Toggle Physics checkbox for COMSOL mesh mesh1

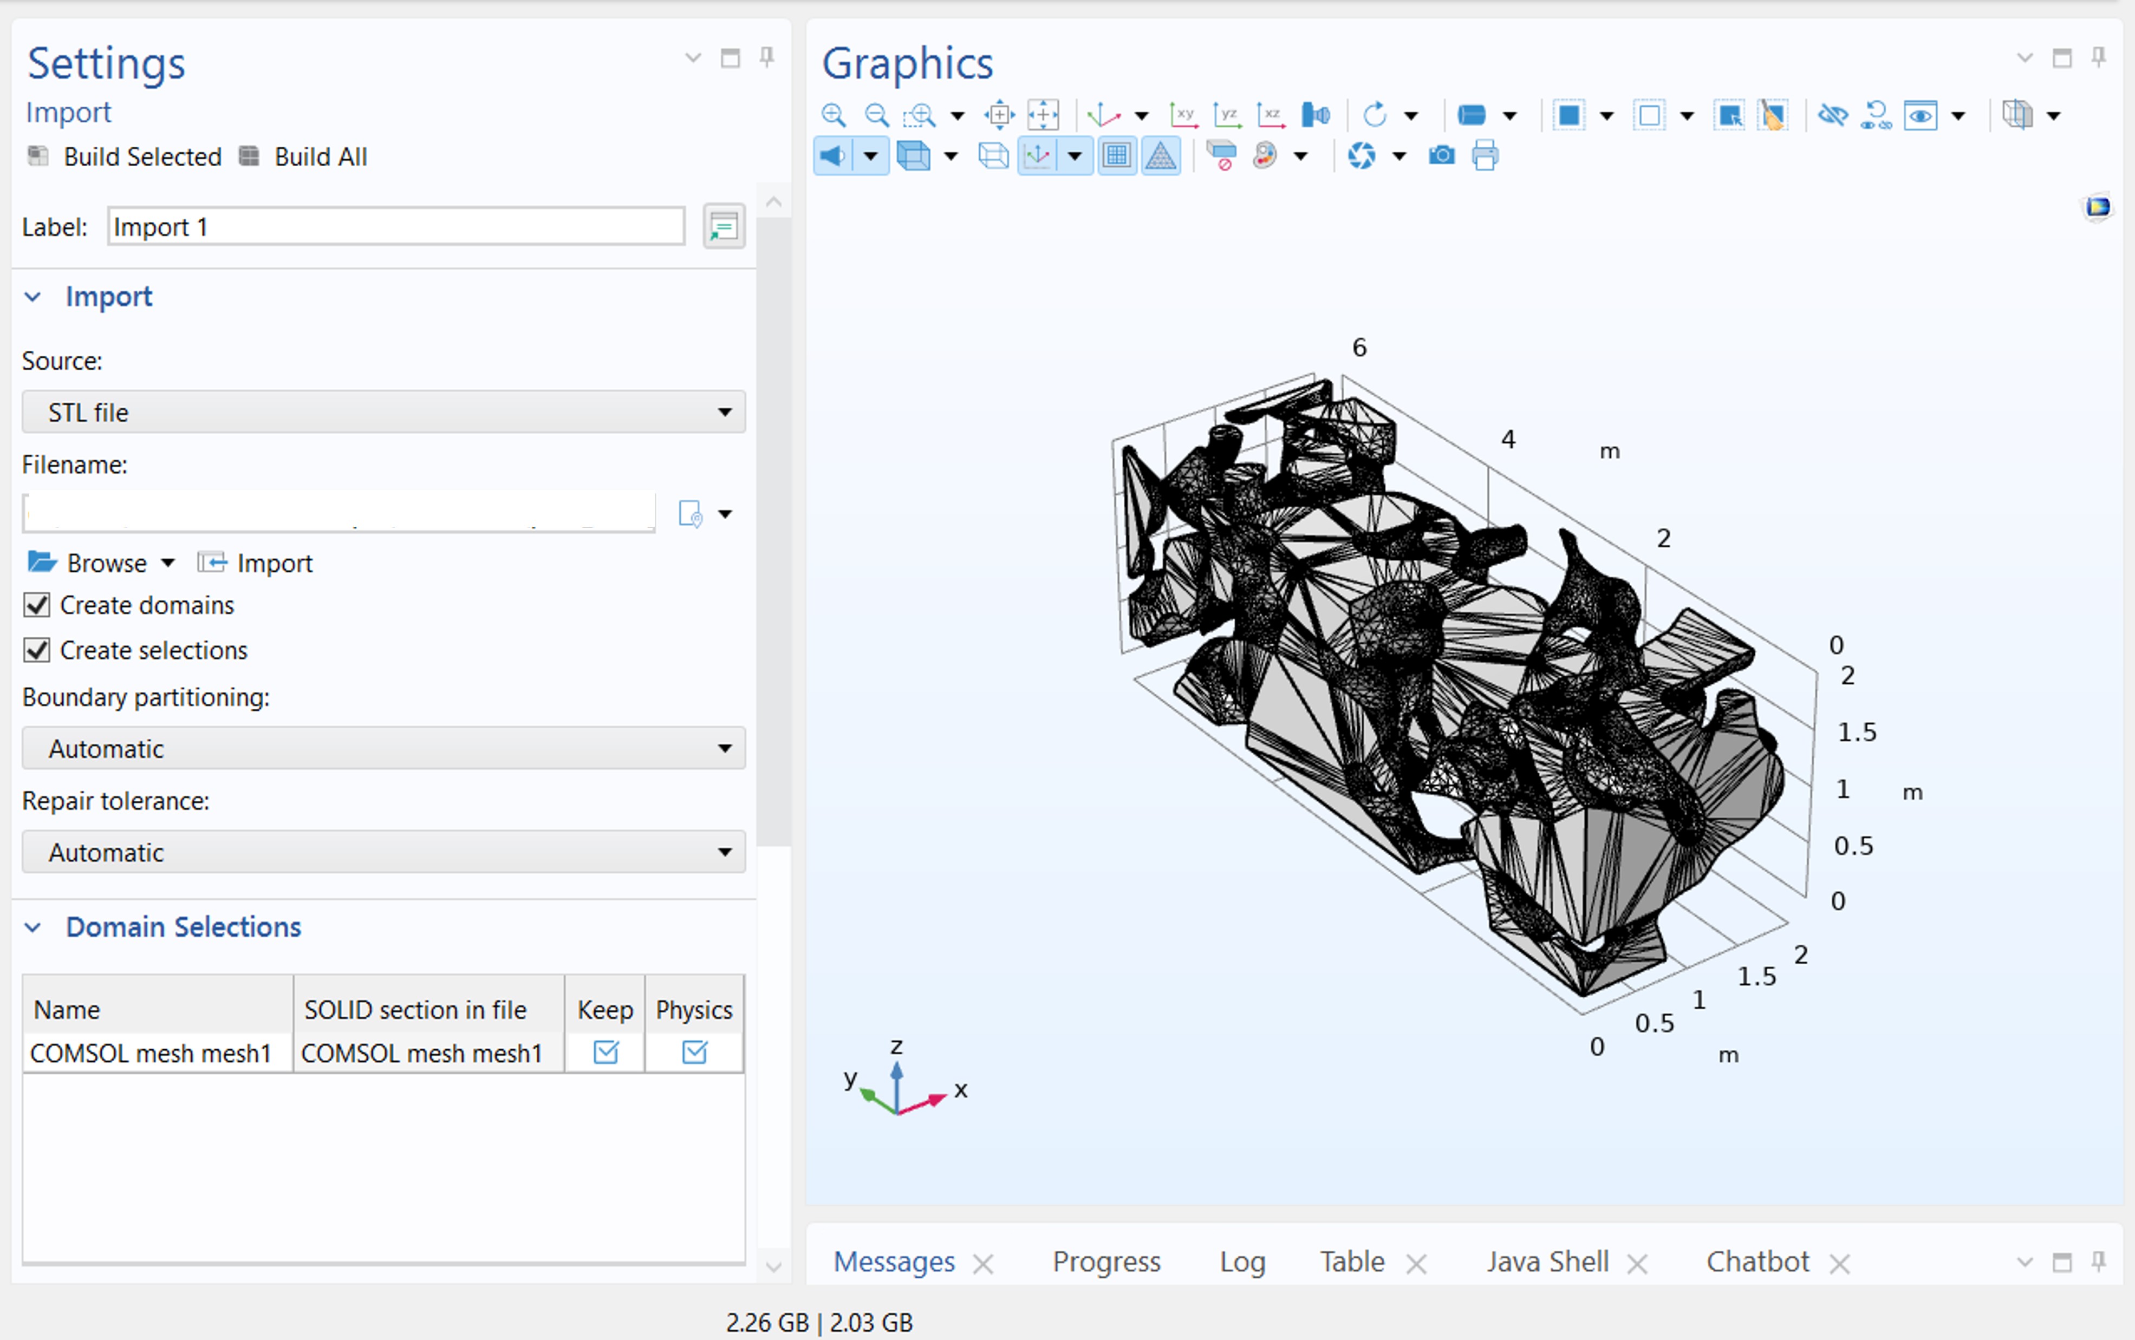pyautogui.click(x=694, y=1052)
